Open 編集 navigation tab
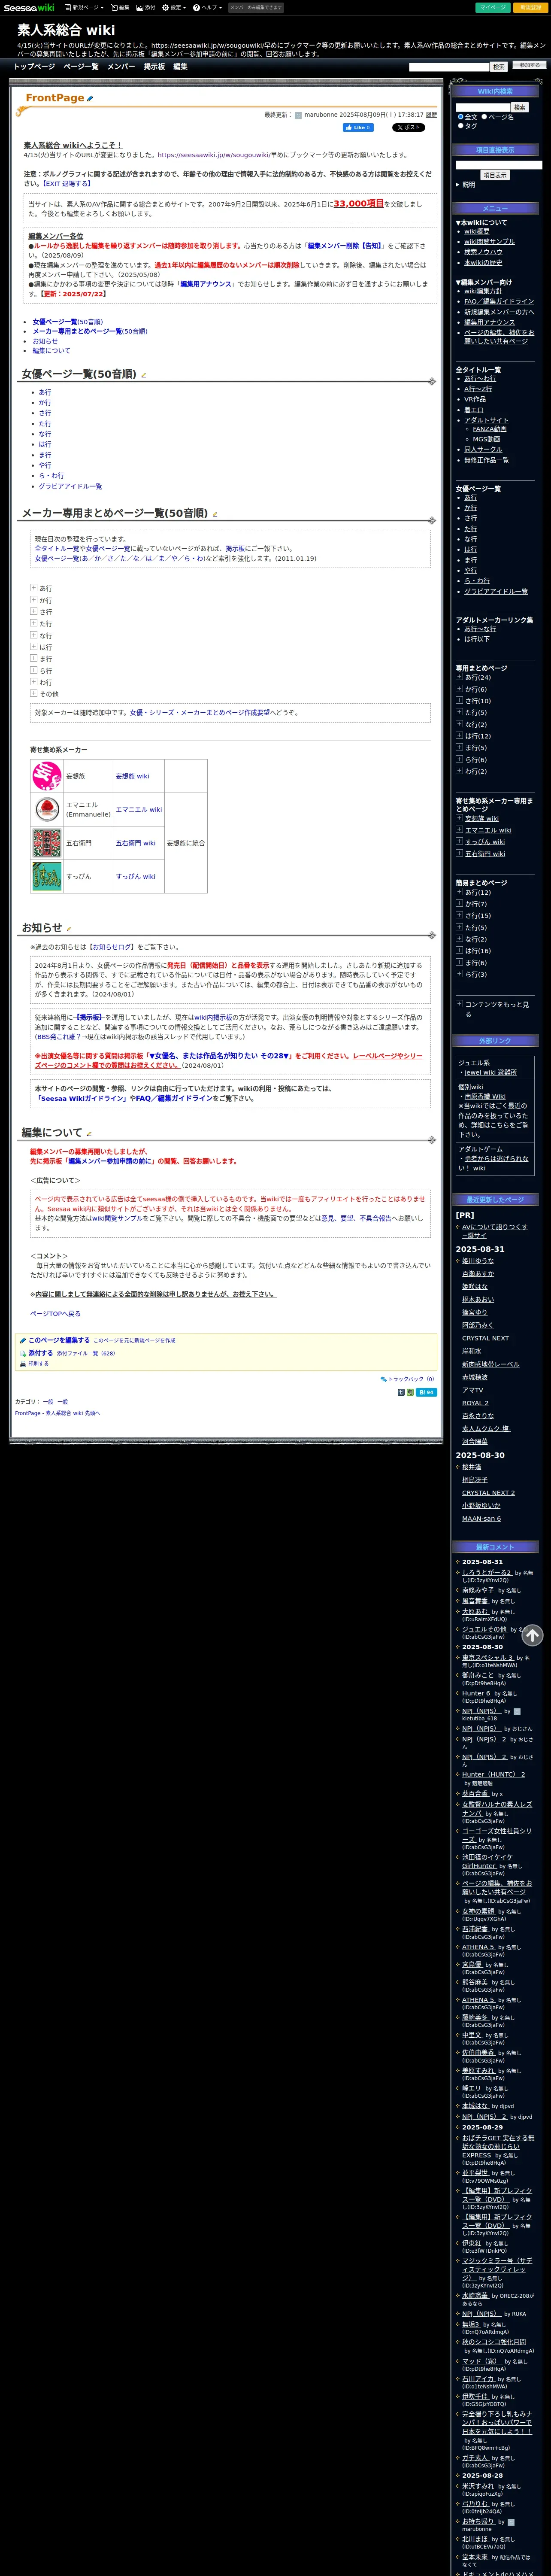551x2576 pixels. coord(180,66)
